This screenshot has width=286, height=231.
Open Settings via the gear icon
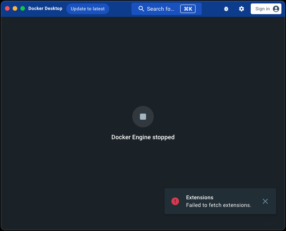(242, 9)
